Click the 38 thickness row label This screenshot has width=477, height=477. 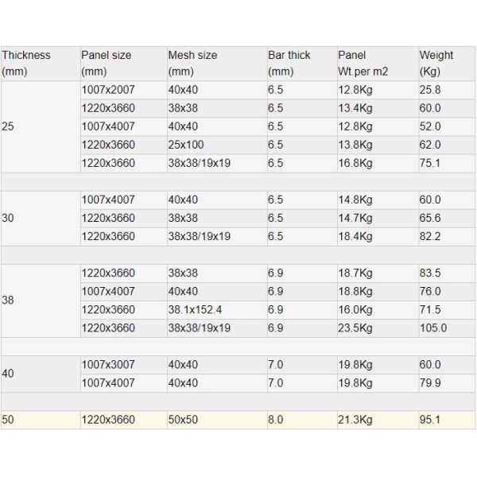pos(8,301)
